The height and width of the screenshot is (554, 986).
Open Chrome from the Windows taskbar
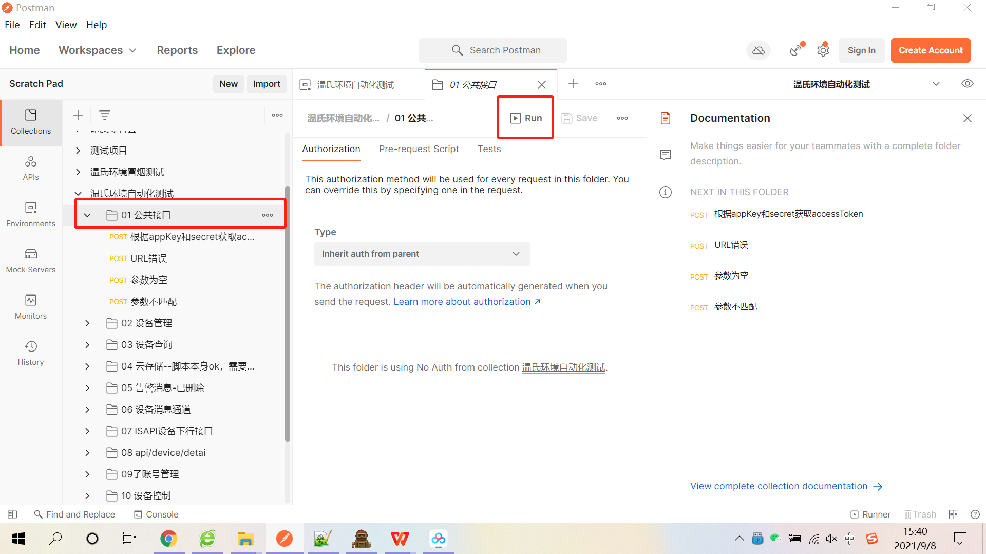168,539
